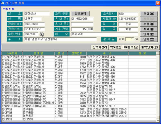The image size is (161, 124).
Task: Select the row with phone 8840
Action: 79,57
